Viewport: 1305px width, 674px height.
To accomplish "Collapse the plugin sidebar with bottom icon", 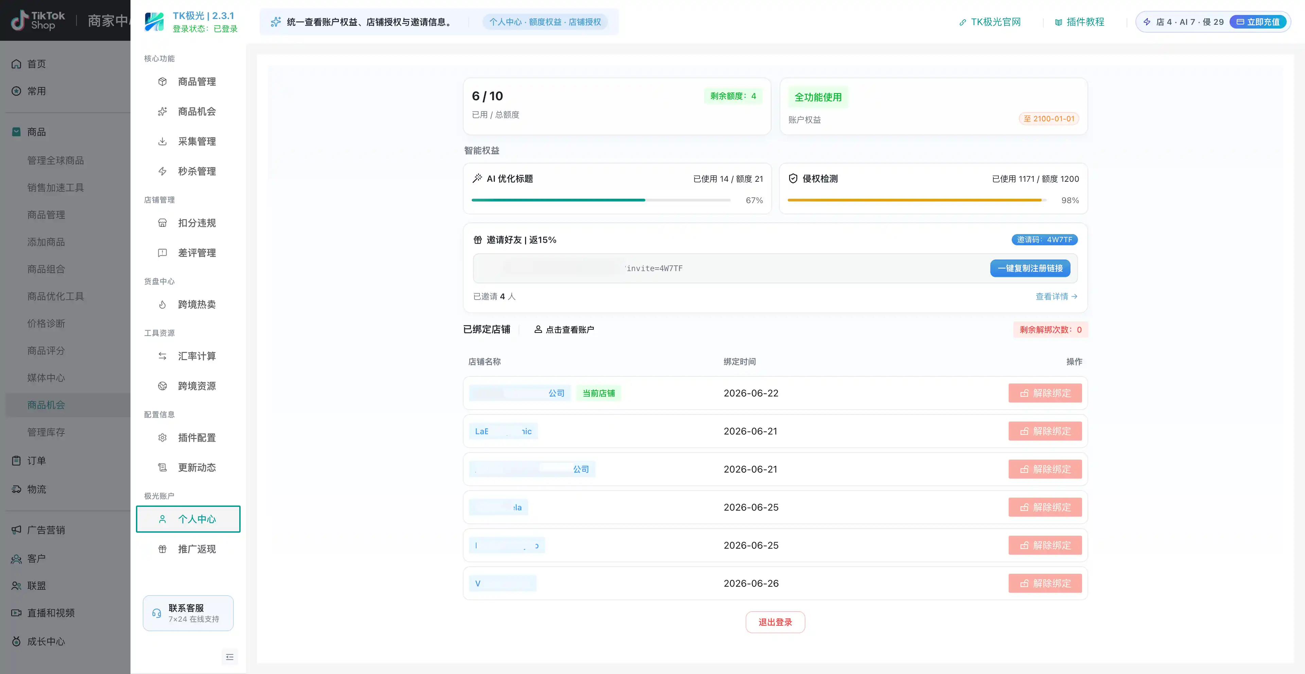I will [x=229, y=657].
